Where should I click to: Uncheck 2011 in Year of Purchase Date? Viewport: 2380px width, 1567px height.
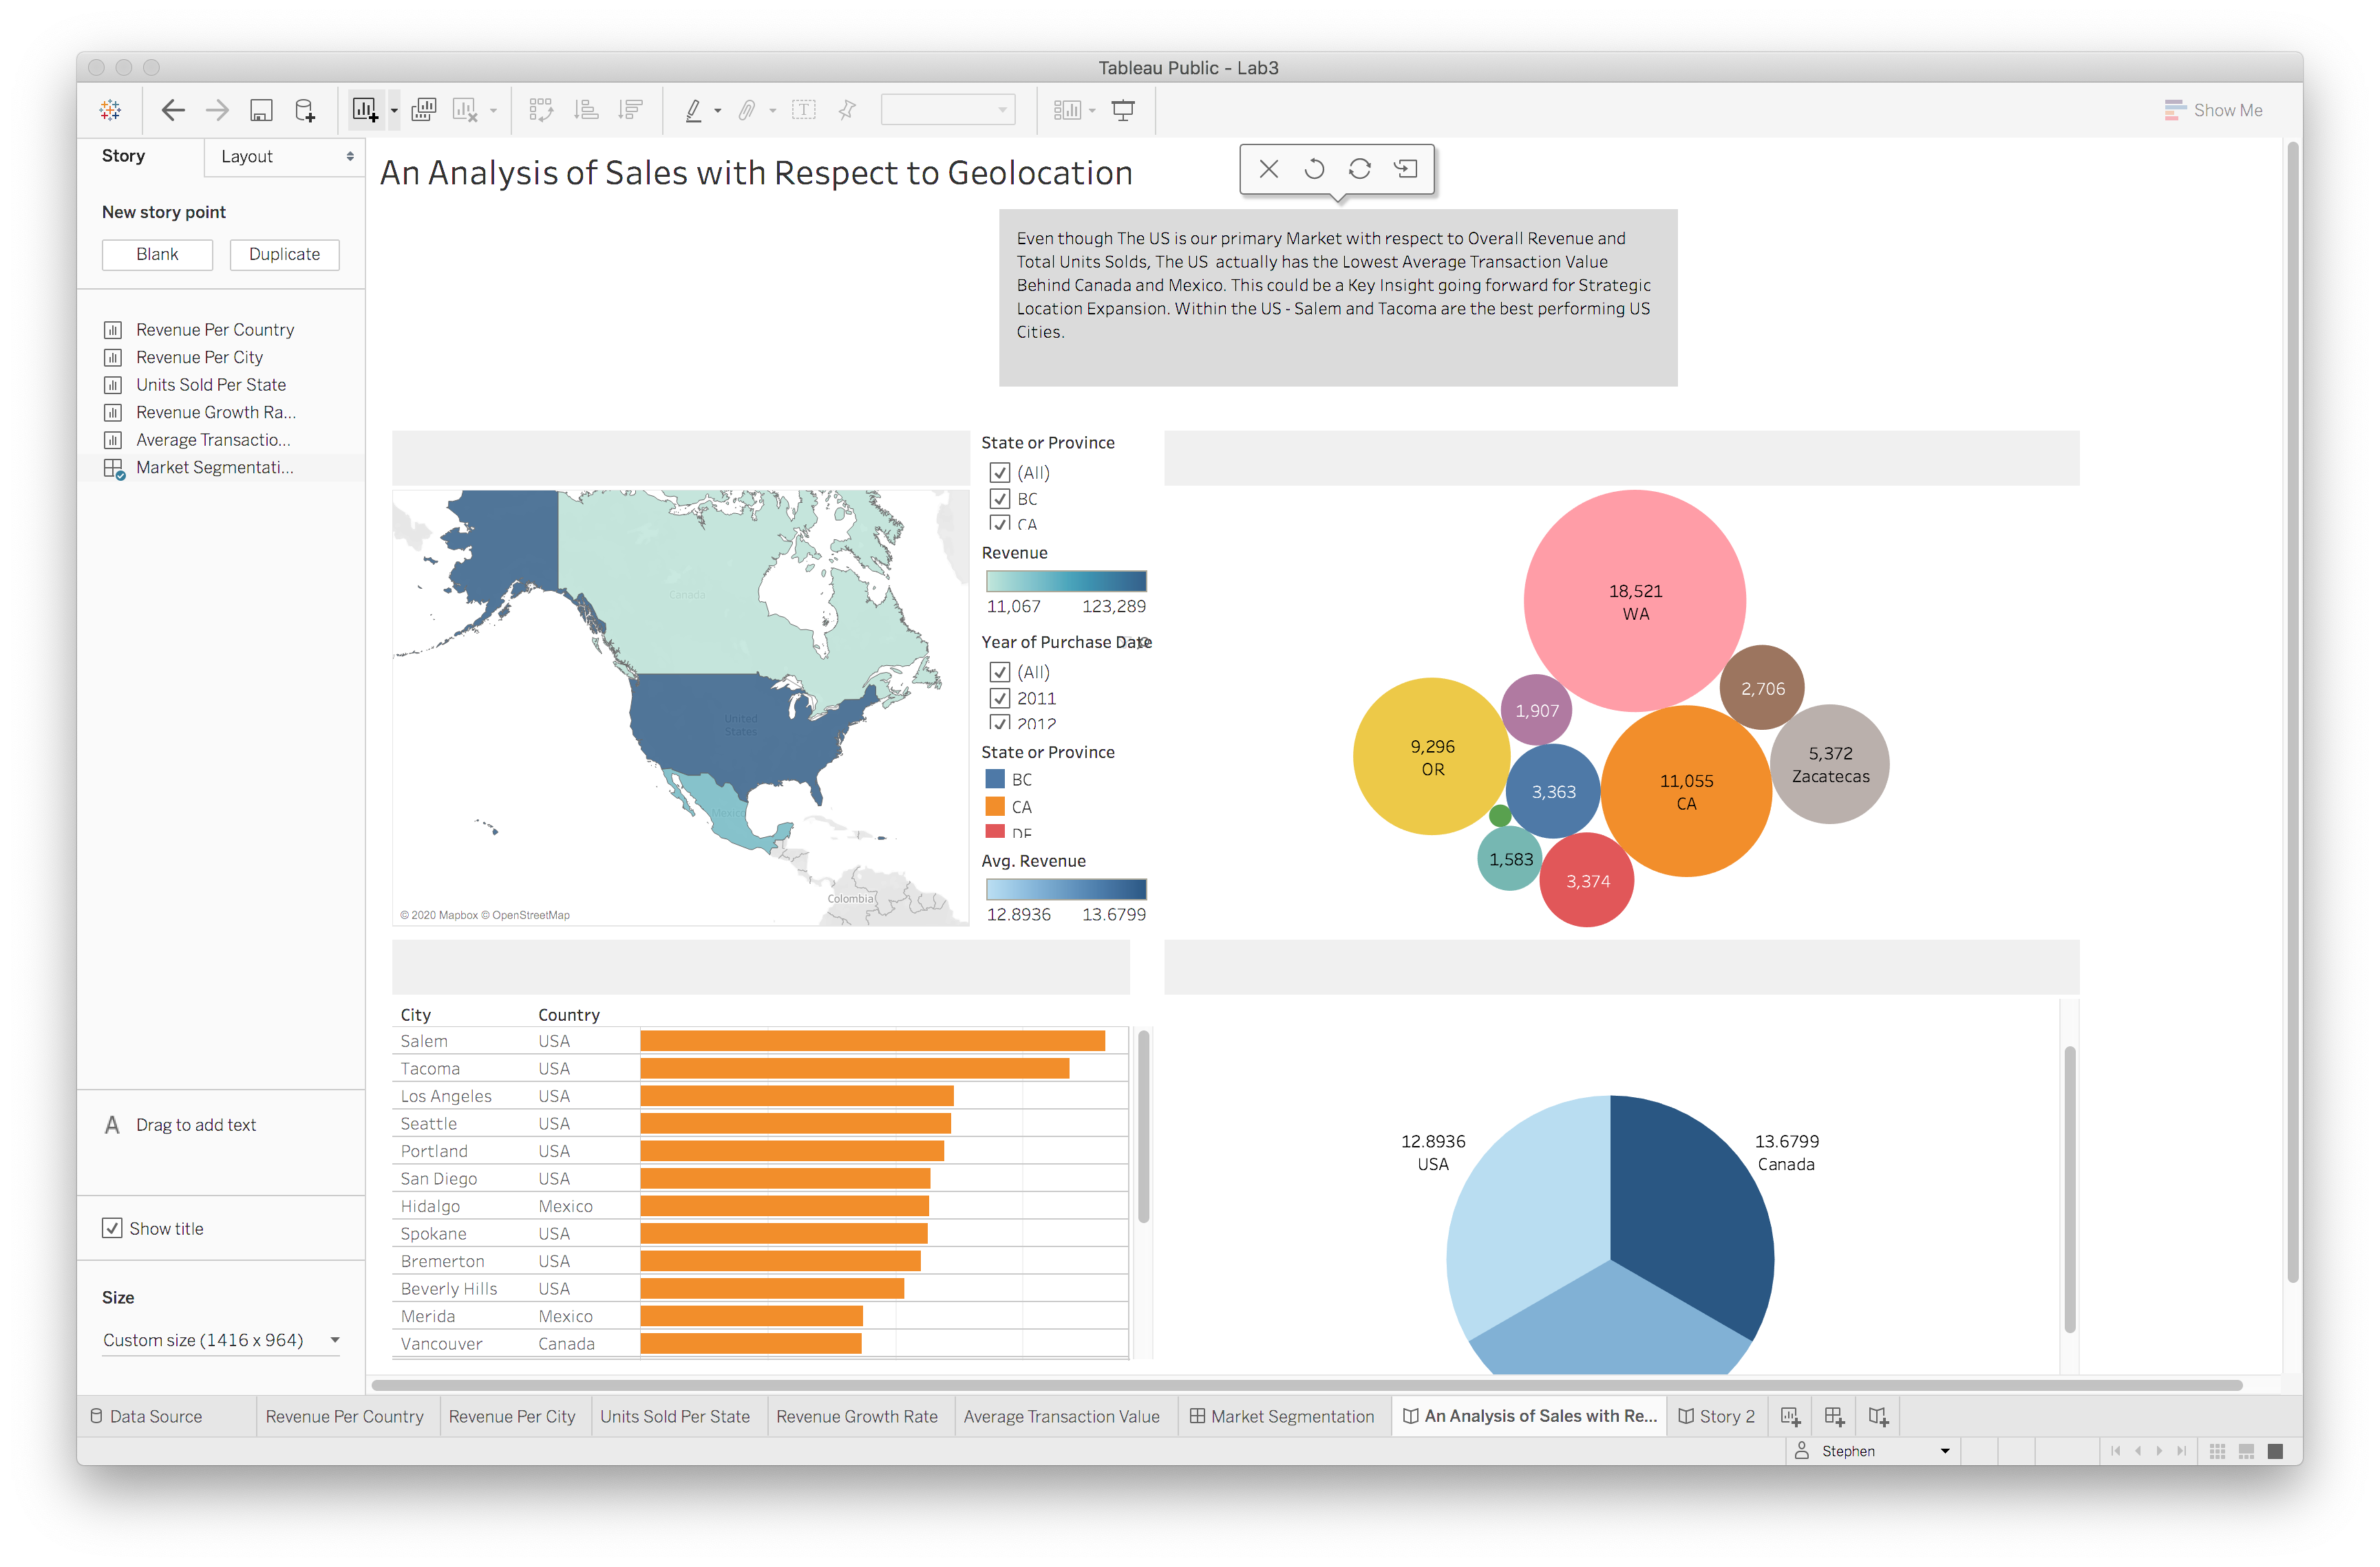999,699
